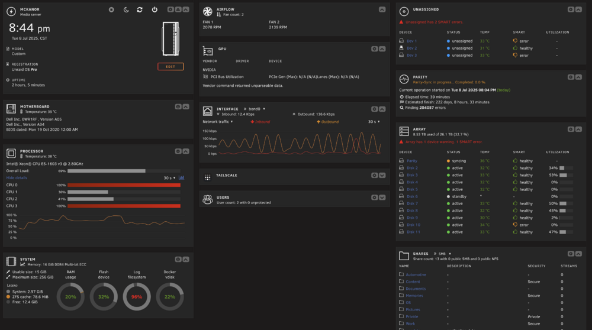This screenshot has width=592, height=330.
Task: Open Dev 1 unassigned device link
Action: click(411, 41)
